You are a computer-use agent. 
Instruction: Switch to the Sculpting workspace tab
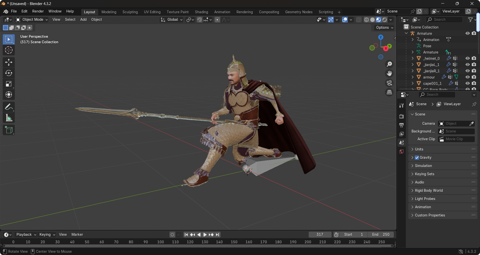pos(130,12)
